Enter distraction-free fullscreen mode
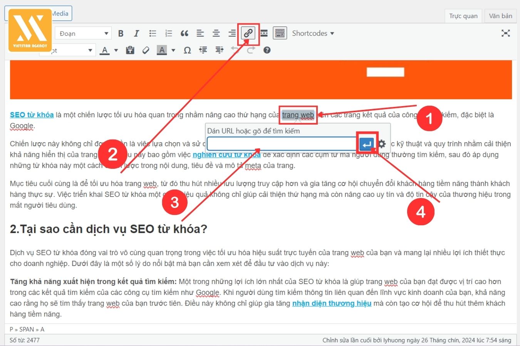The width and height of the screenshot is (520, 346). click(506, 33)
